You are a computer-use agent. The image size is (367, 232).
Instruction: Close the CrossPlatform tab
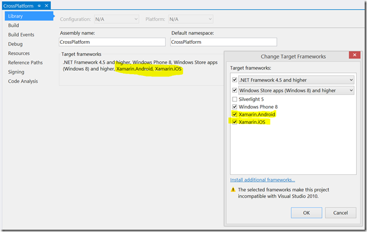pos(46,6)
